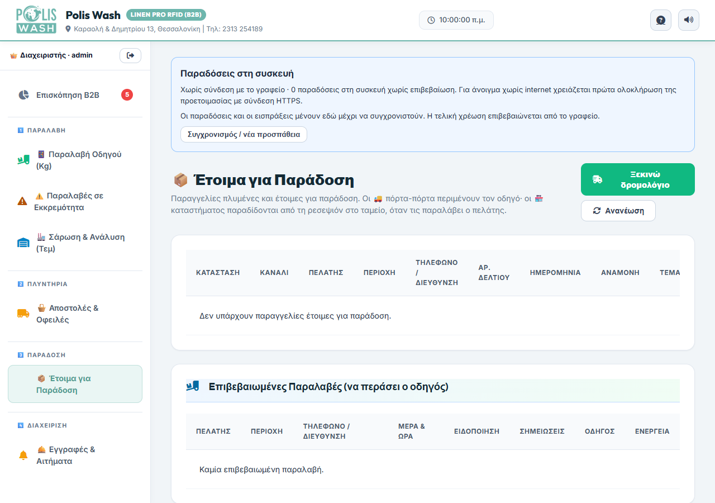Click the red badge showing 5
The width and height of the screenshot is (715, 503).
click(127, 95)
